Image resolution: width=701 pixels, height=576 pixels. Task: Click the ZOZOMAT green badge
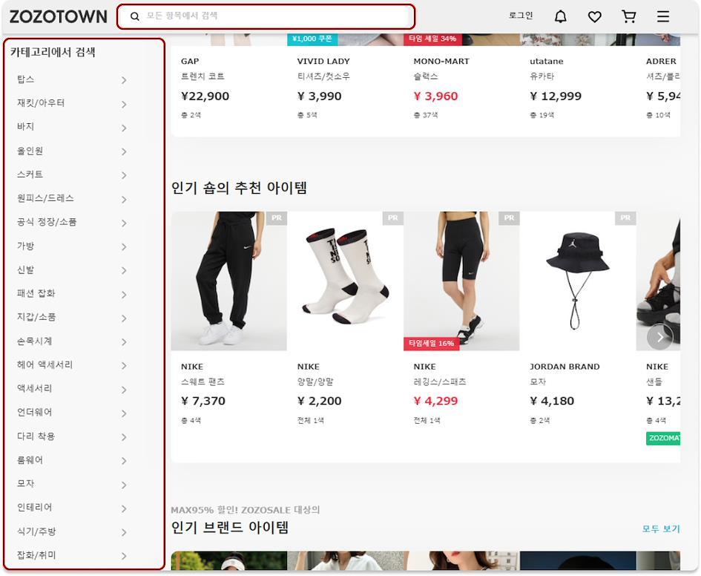[x=663, y=438]
